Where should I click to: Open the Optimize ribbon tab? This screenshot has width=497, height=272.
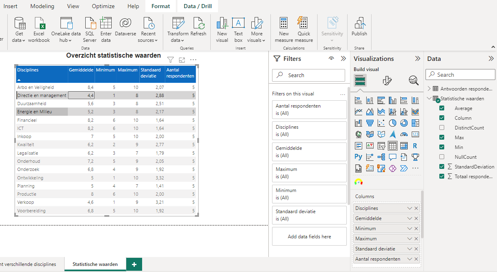coord(103,6)
